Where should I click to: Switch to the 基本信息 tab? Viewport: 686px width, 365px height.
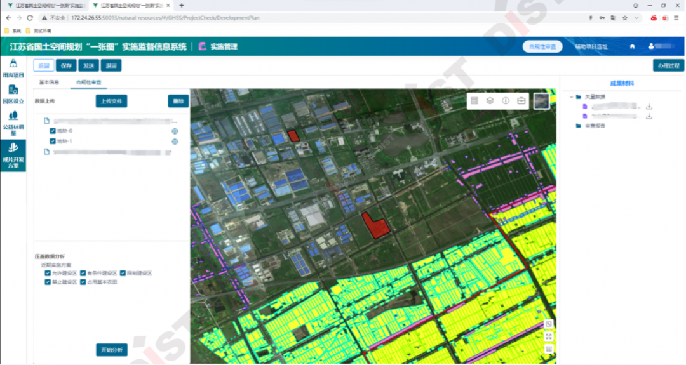click(x=49, y=83)
